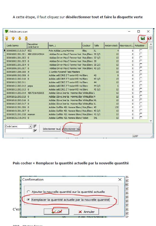Click the move-to-last-record arrow icon
The image size is (156, 226).
click(x=26, y=38)
